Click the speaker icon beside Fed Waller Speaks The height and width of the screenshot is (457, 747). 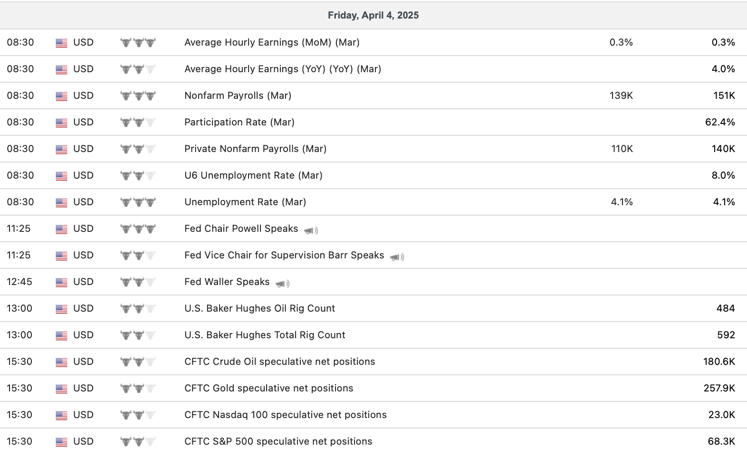(x=282, y=284)
